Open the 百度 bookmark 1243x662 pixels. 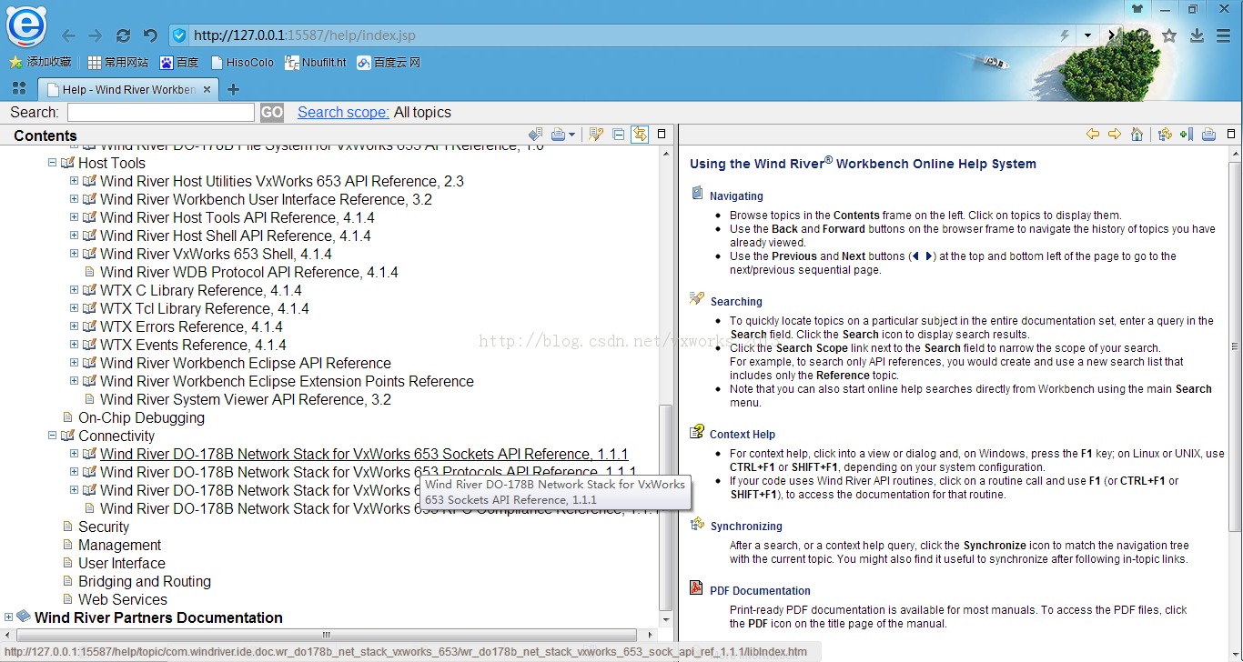[x=179, y=63]
